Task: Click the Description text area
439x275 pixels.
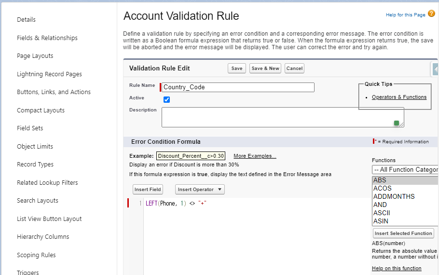Action: [283, 117]
